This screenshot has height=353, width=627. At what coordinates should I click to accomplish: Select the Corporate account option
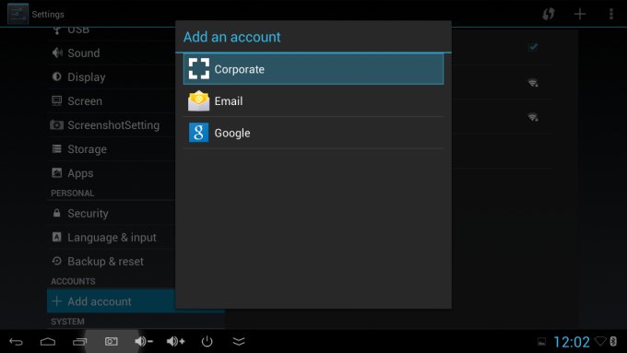coord(313,69)
